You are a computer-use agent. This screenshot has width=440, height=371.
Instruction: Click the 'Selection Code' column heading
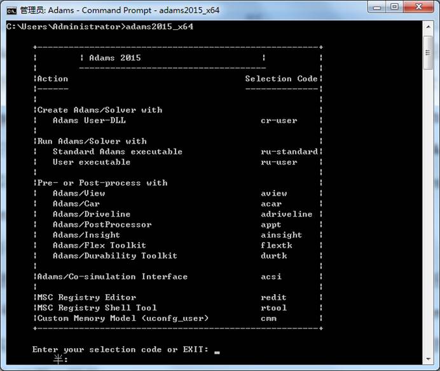281,79
